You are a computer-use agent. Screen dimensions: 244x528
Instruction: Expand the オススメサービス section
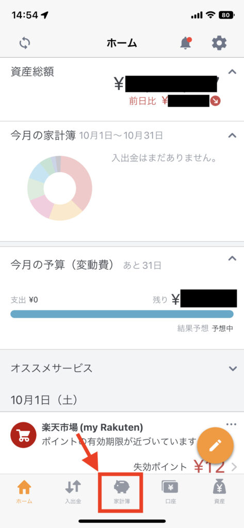pos(233,369)
